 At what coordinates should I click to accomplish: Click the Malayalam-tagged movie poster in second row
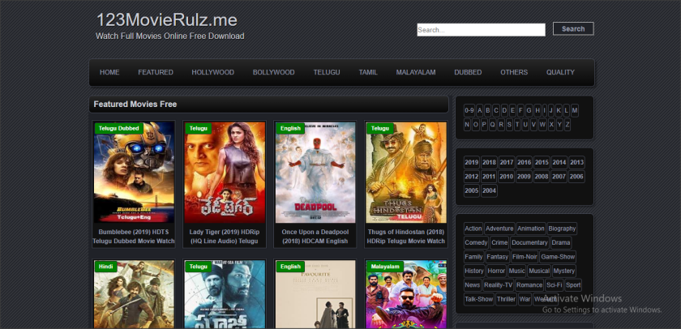pyautogui.click(x=406, y=296)
